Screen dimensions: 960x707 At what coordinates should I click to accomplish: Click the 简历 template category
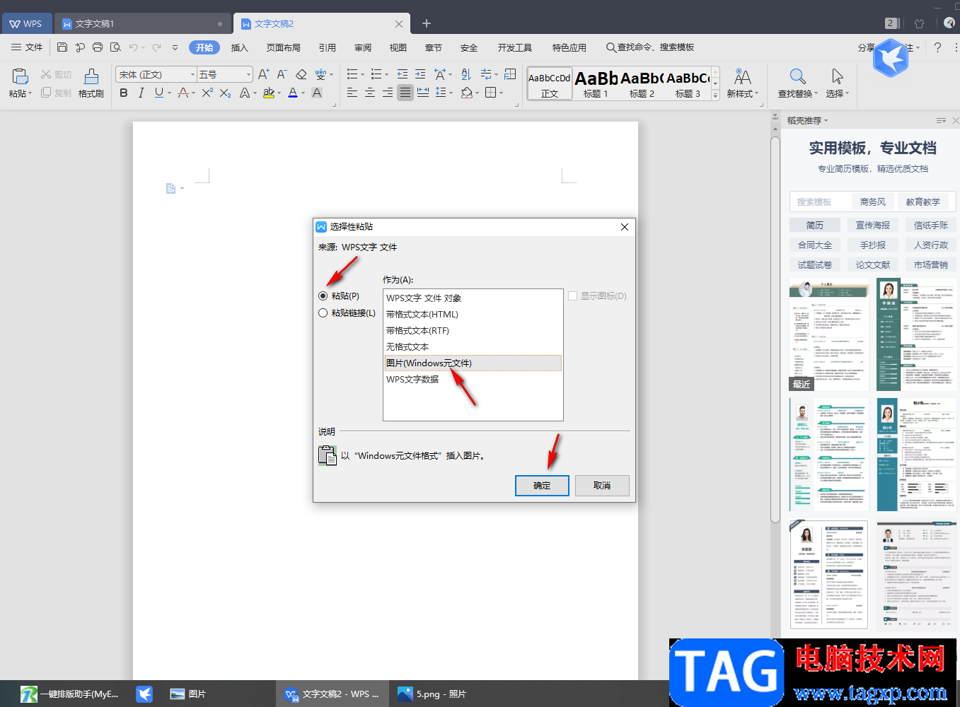click(x=815, y=225)
